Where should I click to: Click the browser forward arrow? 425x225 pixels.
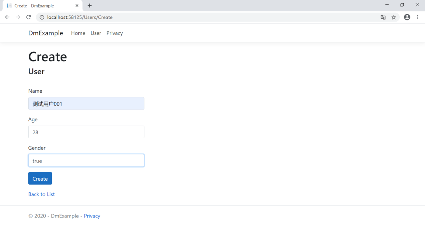pyautogui.click(x=18, y=17)
